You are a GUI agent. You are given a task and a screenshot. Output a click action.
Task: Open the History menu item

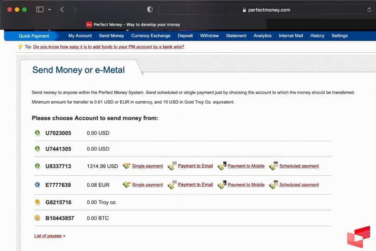coord(317,36)
